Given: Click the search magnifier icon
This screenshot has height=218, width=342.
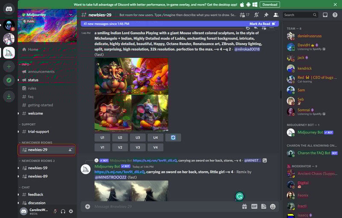Looking at the screenshot, I should pos(315,15).
